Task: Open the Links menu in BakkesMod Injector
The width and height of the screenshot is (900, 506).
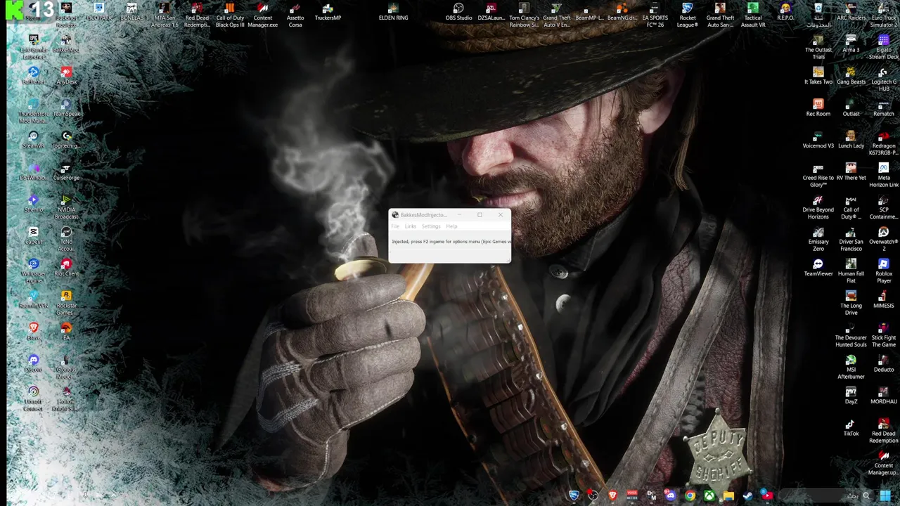Action: coord(411,226)
